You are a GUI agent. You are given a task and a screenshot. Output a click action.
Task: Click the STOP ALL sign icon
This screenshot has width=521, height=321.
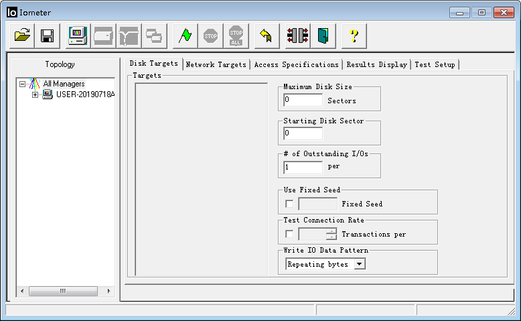coord(236,36)
